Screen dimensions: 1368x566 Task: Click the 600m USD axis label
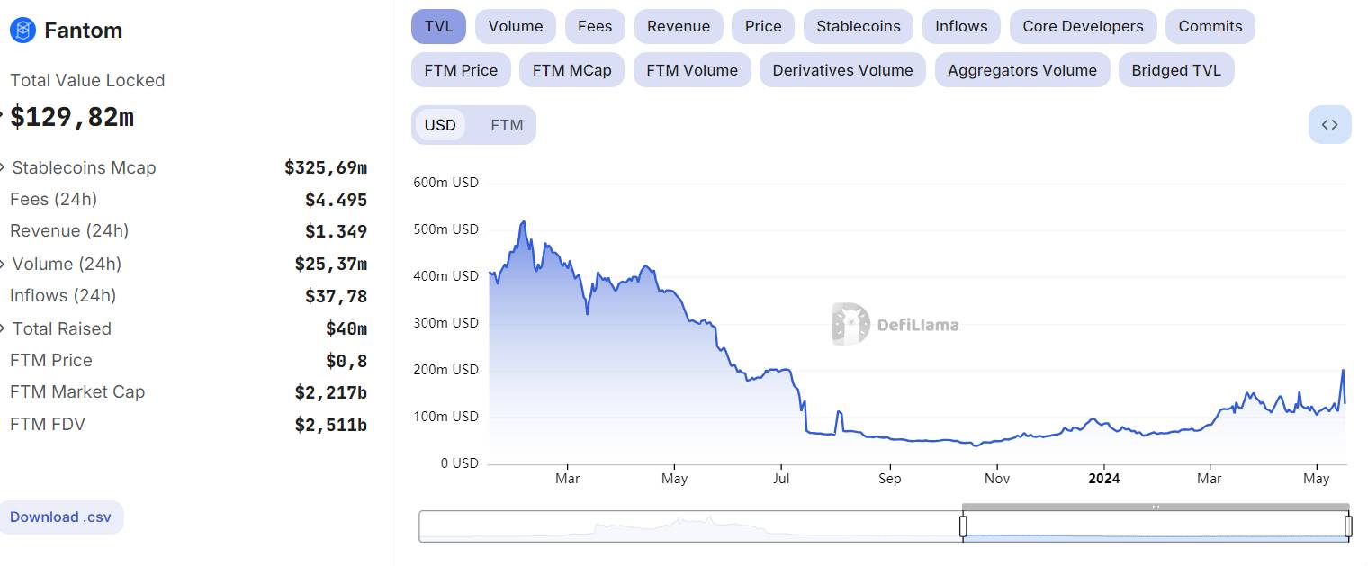(x=445, y=182)
